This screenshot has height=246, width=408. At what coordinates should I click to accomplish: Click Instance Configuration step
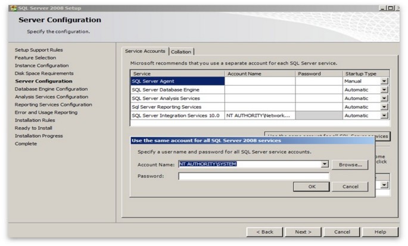[42, 65]
